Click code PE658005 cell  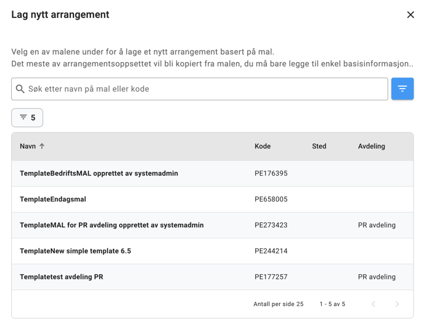point(271,200)
